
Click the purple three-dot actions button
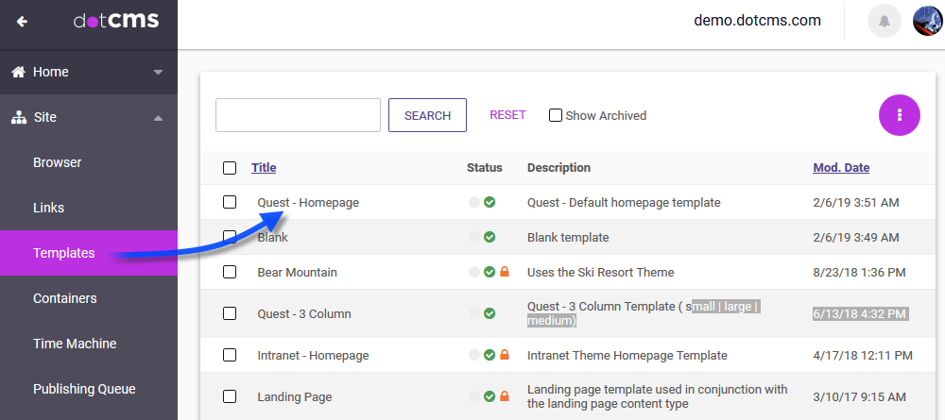coord(900,115)
